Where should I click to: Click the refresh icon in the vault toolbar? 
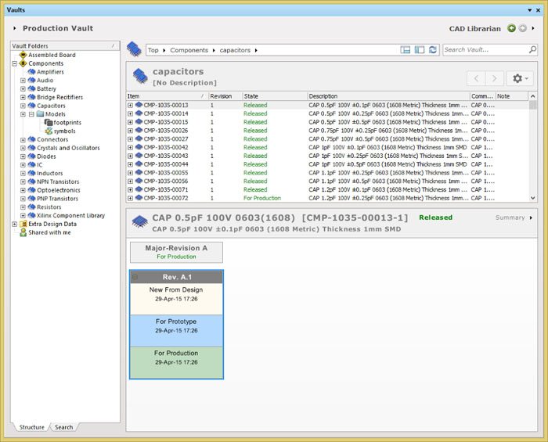pos(433,50)
